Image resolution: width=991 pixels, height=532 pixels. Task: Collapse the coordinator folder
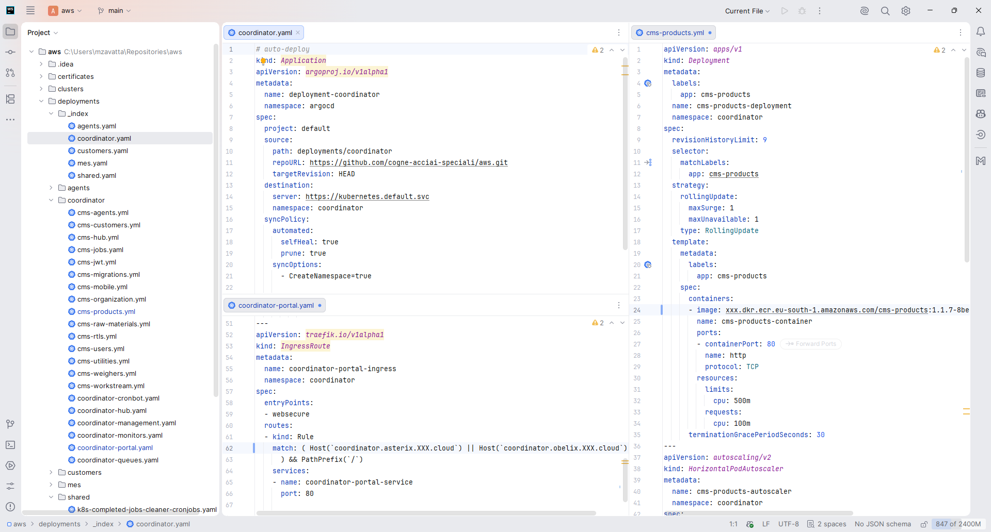(51, 200)
